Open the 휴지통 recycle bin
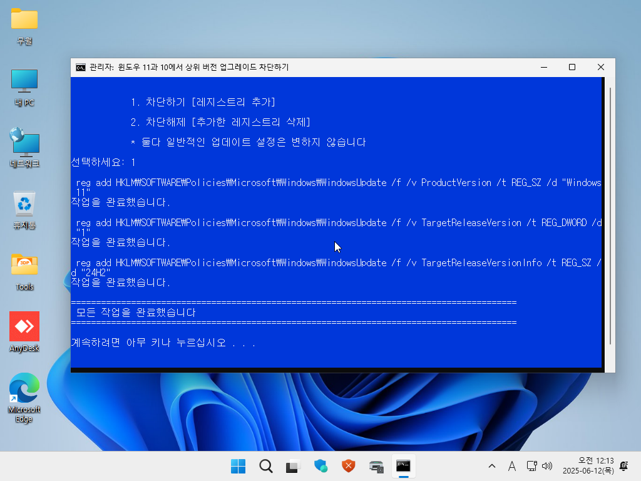This screenshot has height=481, width=641. tap(24, 210)
